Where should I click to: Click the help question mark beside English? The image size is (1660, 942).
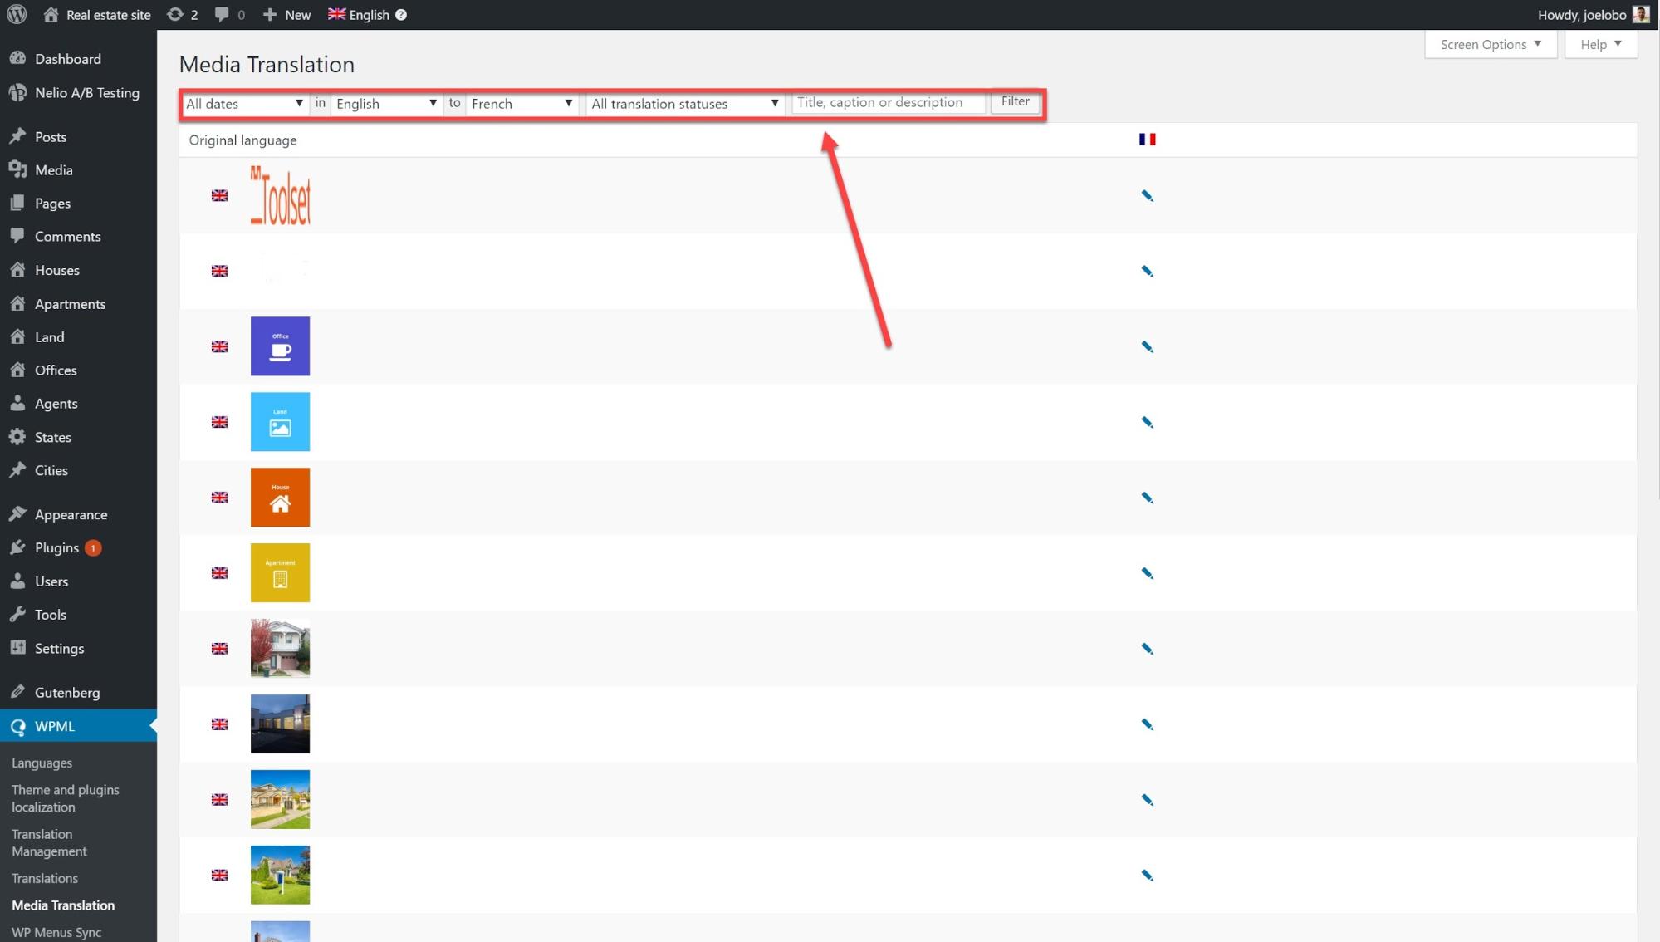(401, 15)
